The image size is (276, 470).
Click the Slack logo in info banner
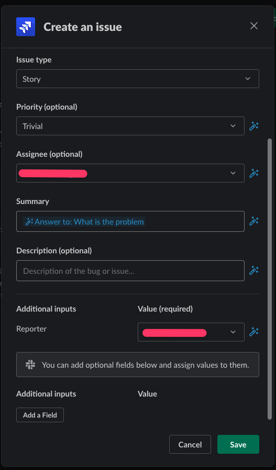point(30,365)
